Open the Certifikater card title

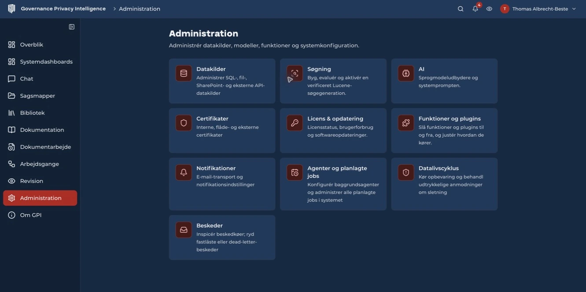(x=212, y=119)
